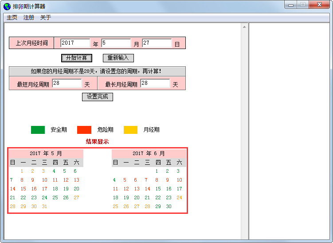Select the day input field showing 27

tap(157, 43)
